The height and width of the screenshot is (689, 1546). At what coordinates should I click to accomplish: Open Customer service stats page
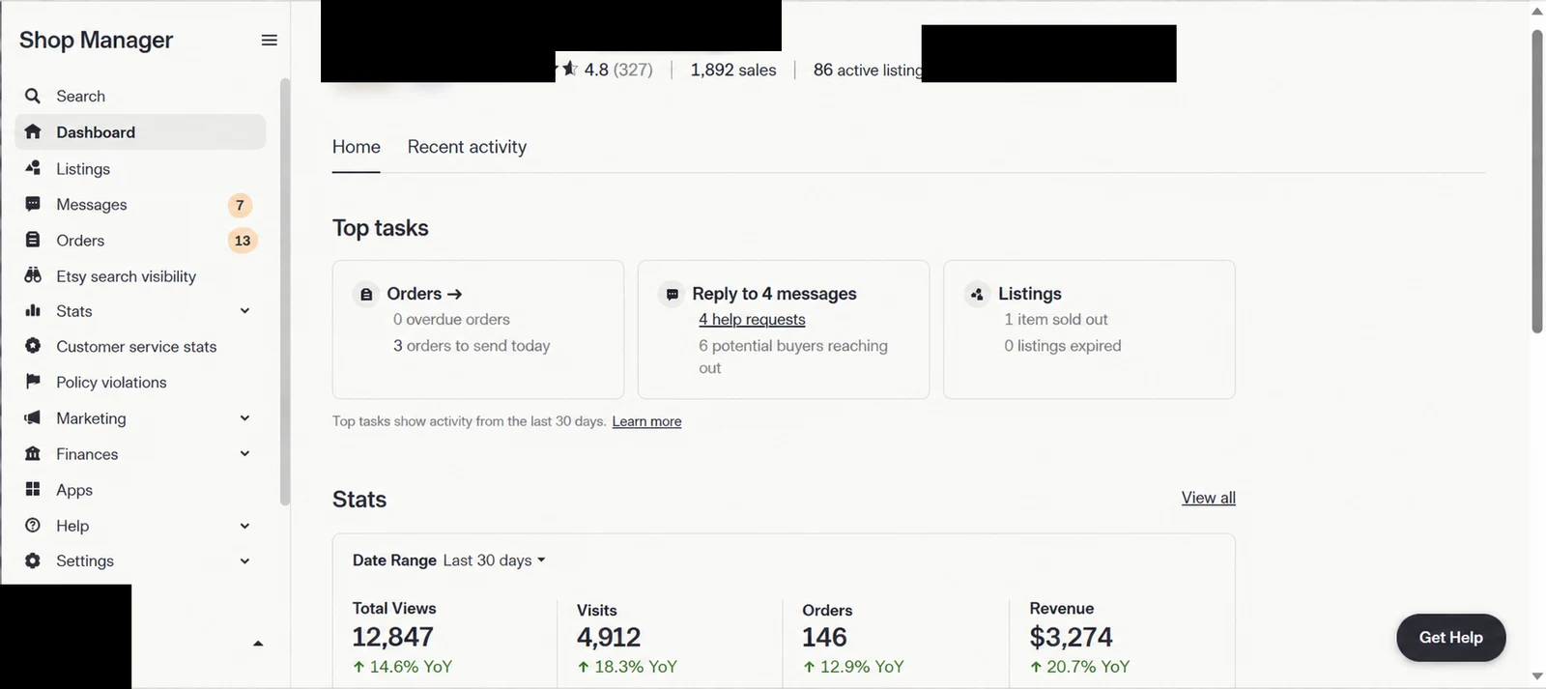136,346
